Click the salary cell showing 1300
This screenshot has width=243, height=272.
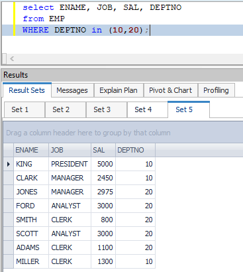[x=103, y=261]
